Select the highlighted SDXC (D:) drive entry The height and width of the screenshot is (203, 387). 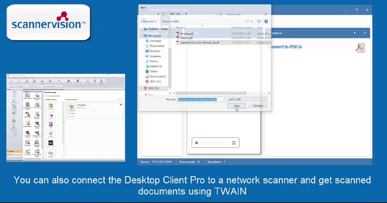pyautogui.click(x=154, y=88)
